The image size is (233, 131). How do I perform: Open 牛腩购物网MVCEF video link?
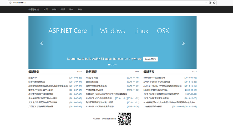[x=94, y=90]
